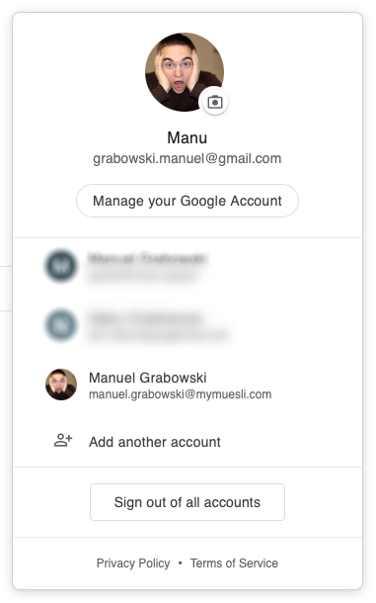
Task: Open Manage your Google Account
Action: [188, 201]
